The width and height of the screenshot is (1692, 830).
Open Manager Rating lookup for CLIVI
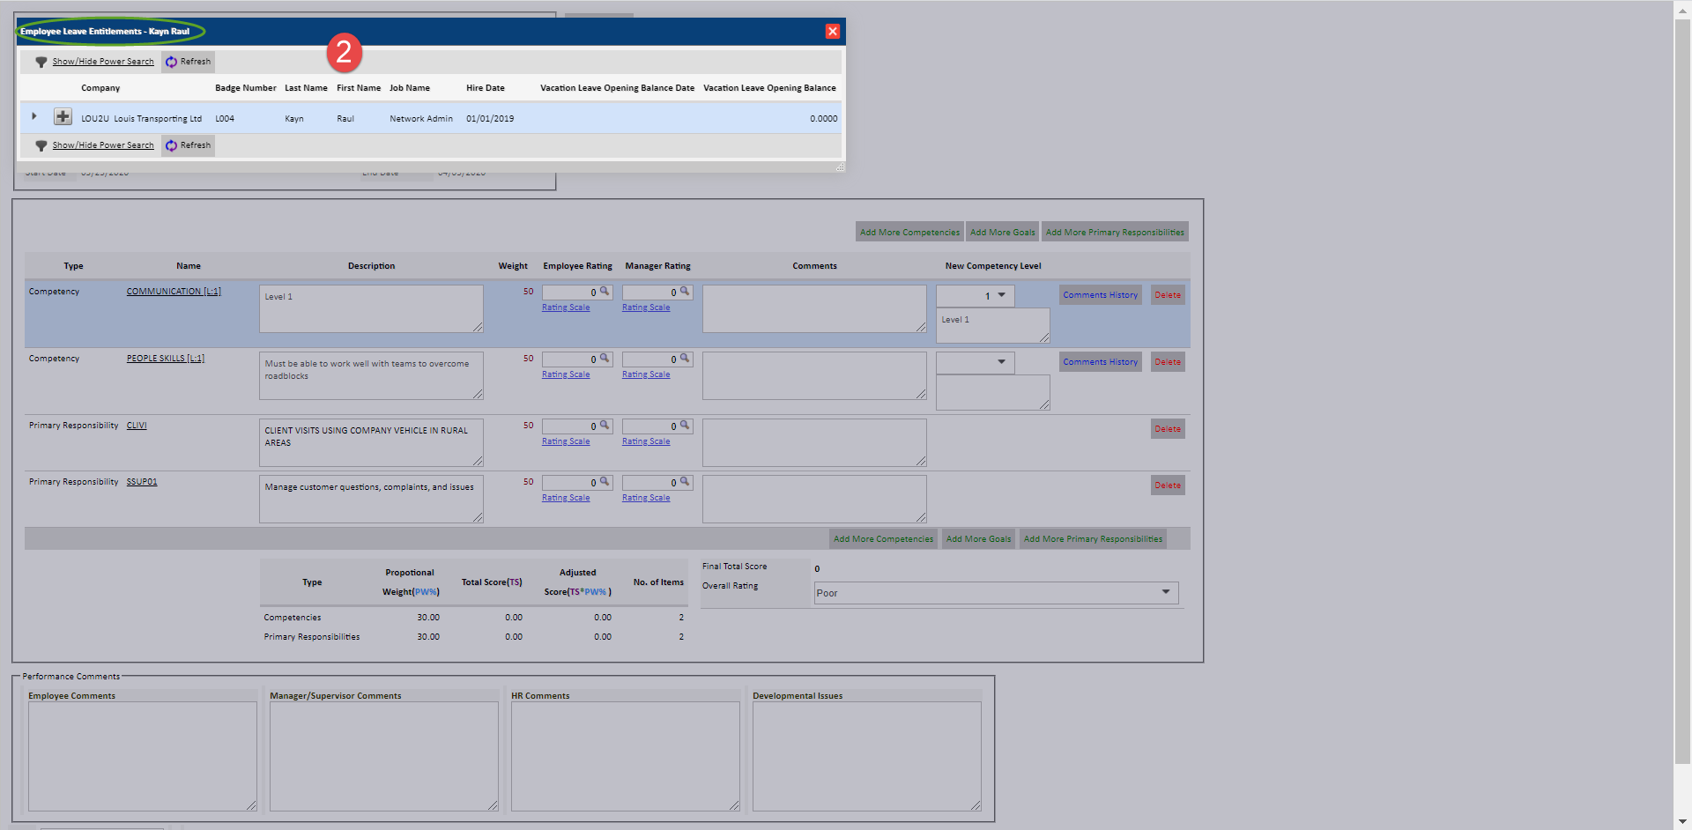point(685,426)
